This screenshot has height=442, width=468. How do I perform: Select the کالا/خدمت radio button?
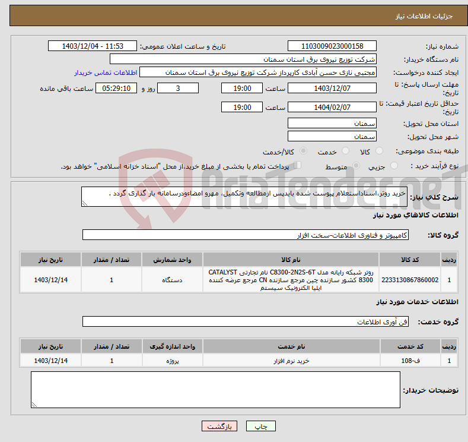coord(303,151)
